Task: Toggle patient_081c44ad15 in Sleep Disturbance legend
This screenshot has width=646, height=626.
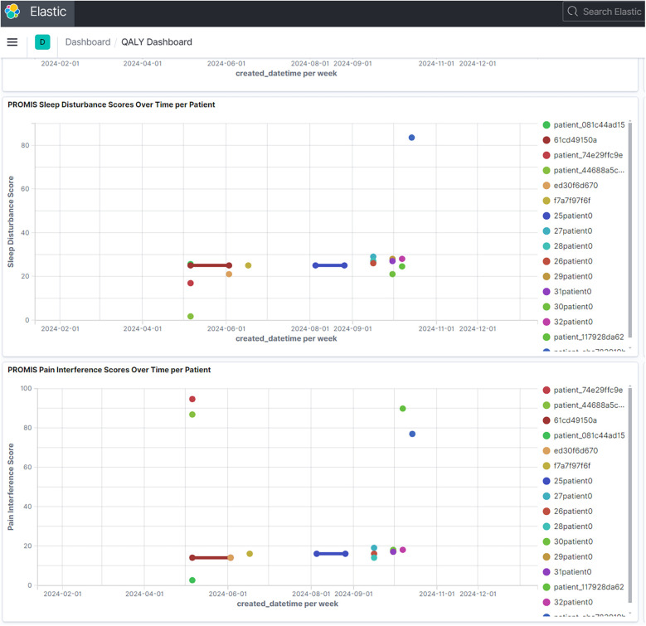Action: point(589,125)
